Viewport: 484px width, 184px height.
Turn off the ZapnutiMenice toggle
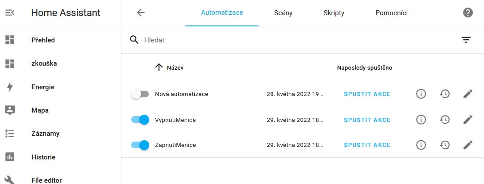pos(140,145)
